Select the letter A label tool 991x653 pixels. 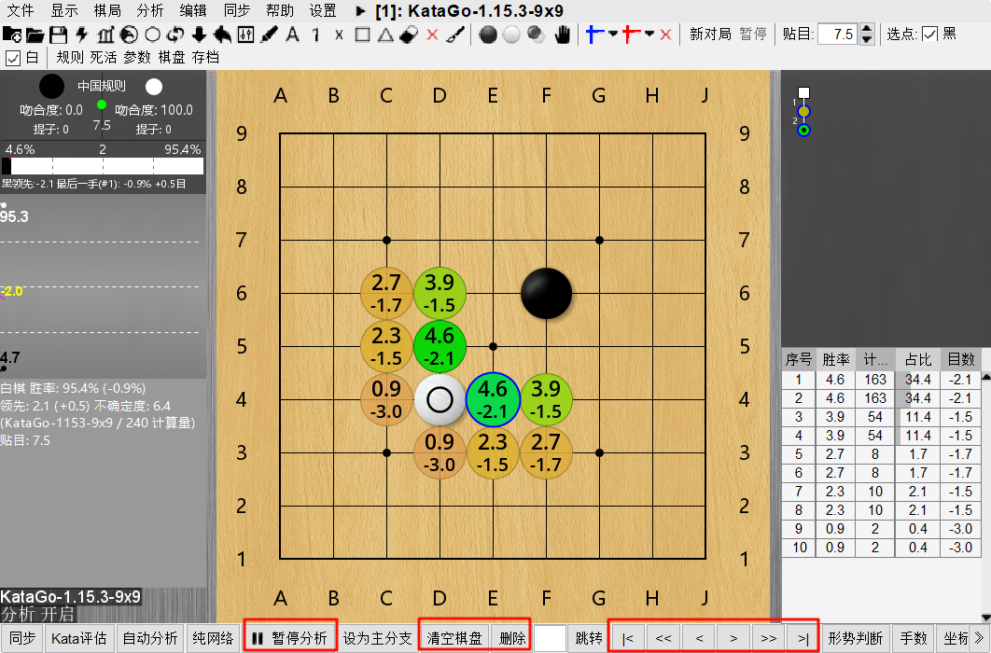tap(292, 35)
